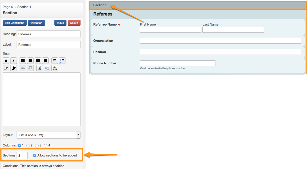Viewport: 308px width, 169px height.
Task: Click the scissors cut icon
Action: pyautogui.click(x=40, y=68)
